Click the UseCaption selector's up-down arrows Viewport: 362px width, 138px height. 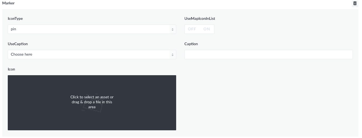coord(173,55)
